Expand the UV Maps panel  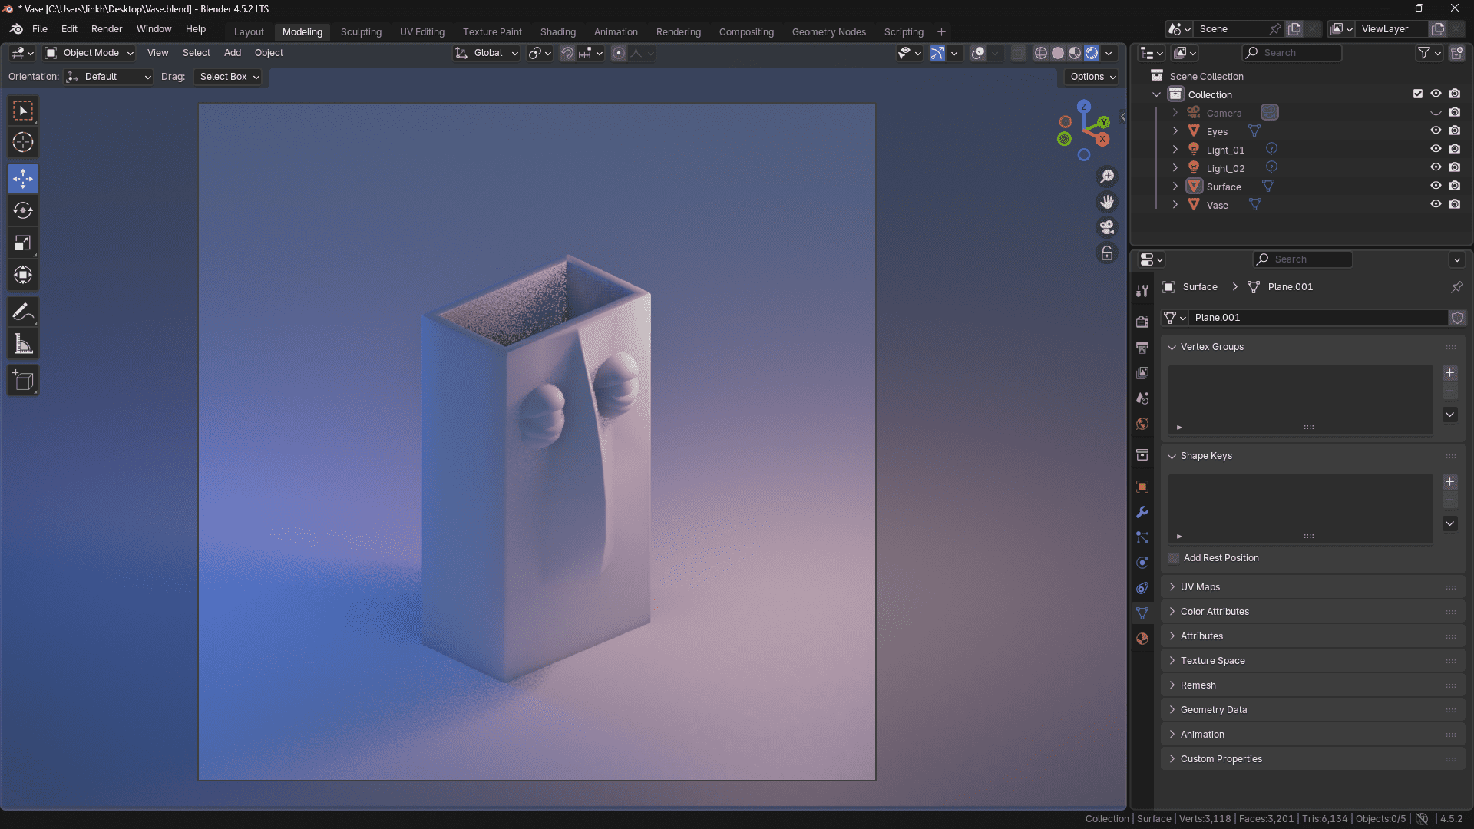coord(1200,587)
